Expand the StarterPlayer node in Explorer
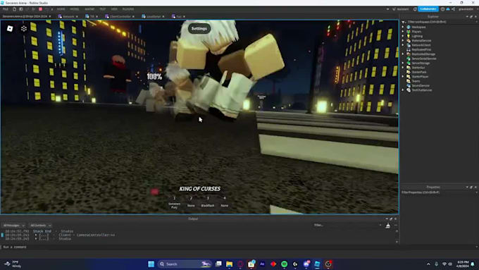Viewport: 479px width, 270px height. click(x=403, y=76)
